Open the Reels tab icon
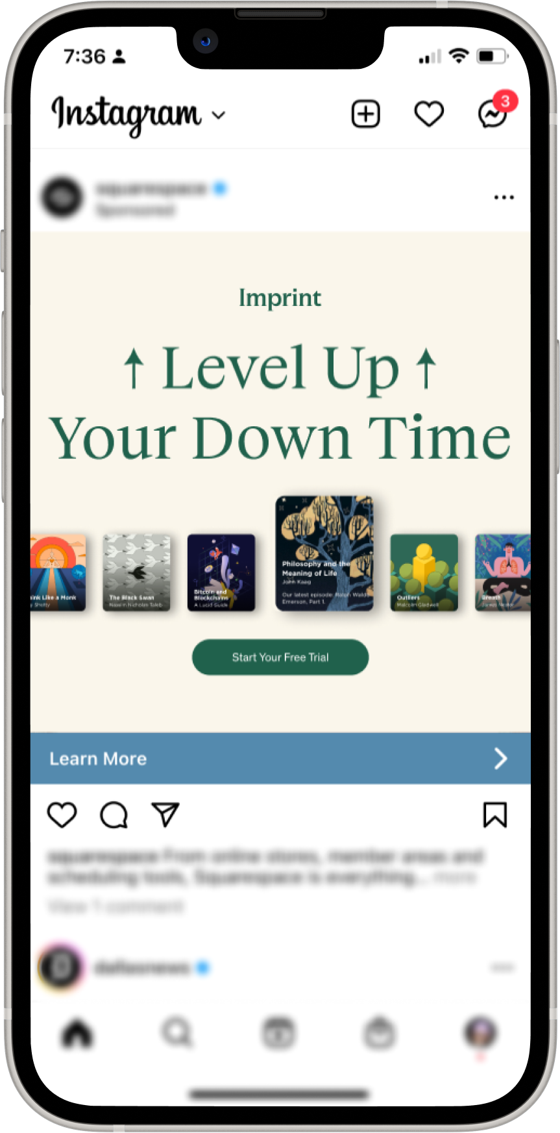This screenshot has height=1133, width=560. 278,1033
